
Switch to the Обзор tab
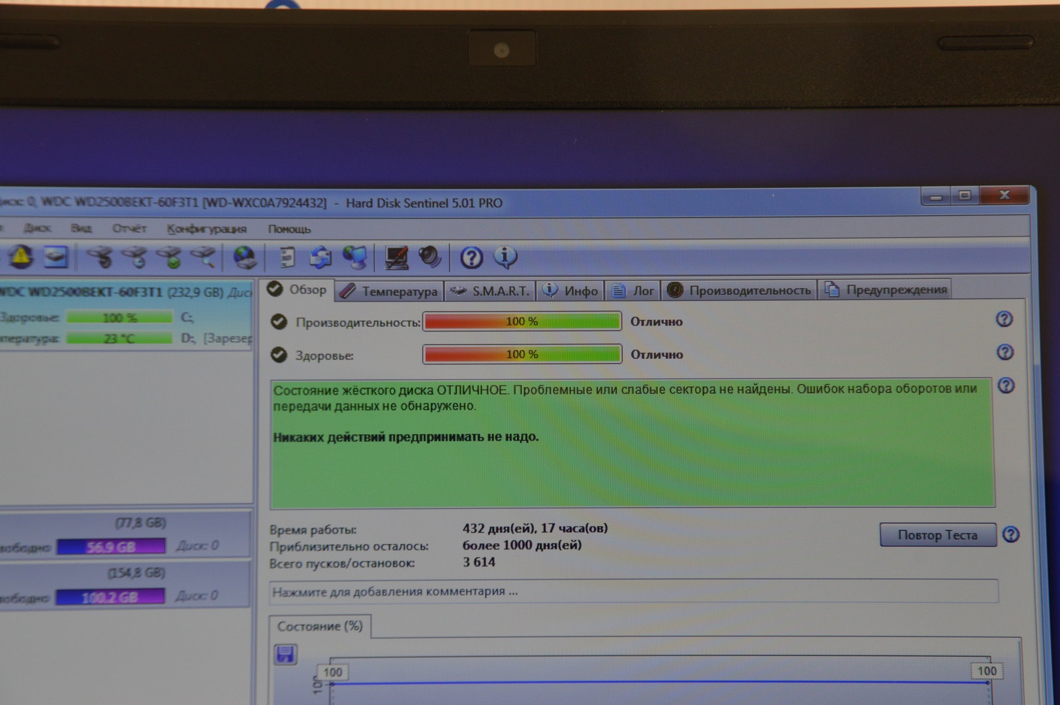click(298, 289)
